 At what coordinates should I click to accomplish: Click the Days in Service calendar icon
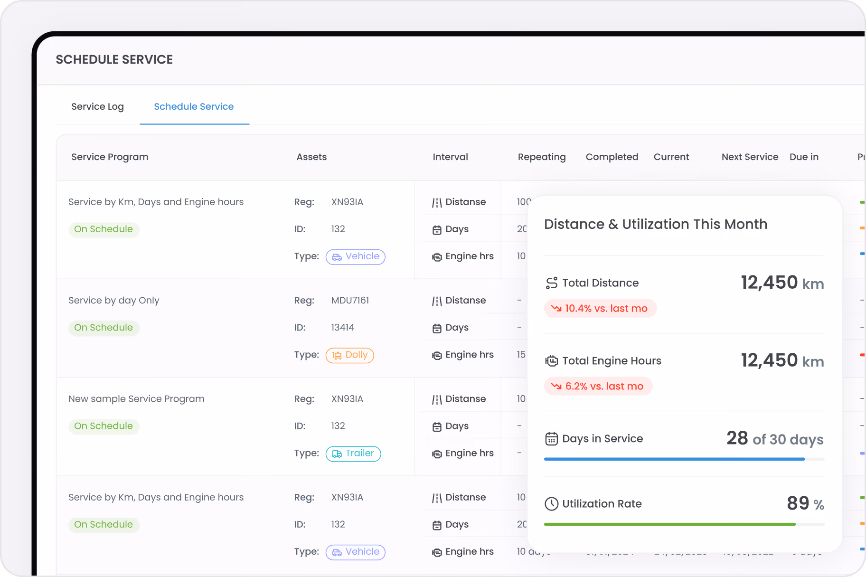pos(551,439)
